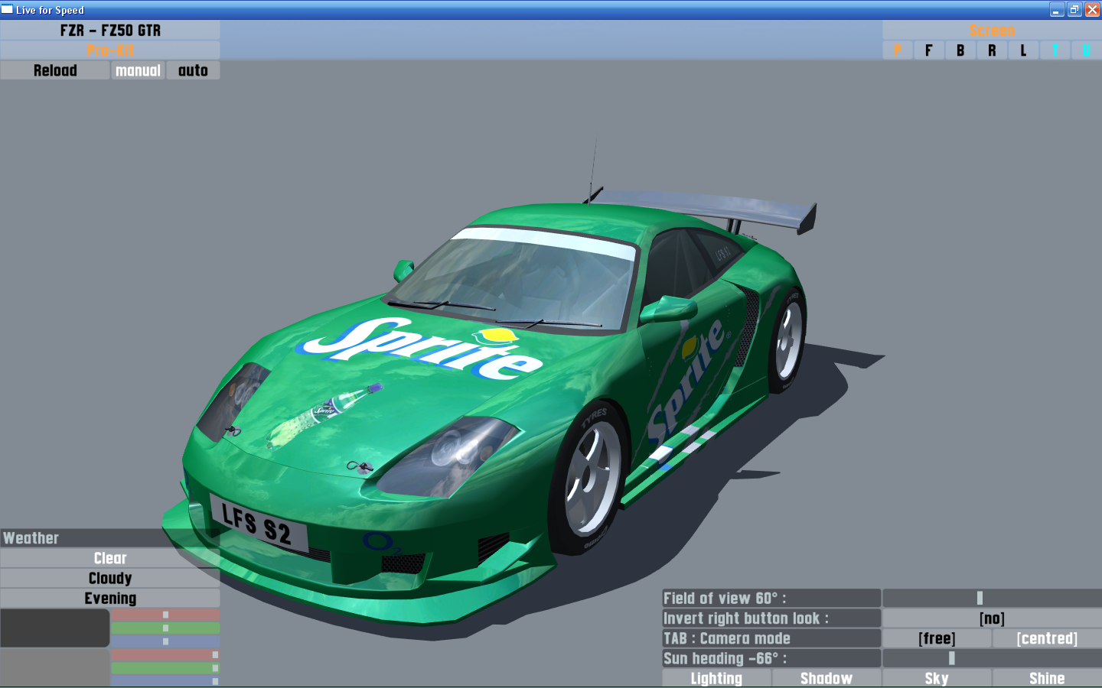Adjust red slider beside dark grey swatch

click(x=165, y=615)
